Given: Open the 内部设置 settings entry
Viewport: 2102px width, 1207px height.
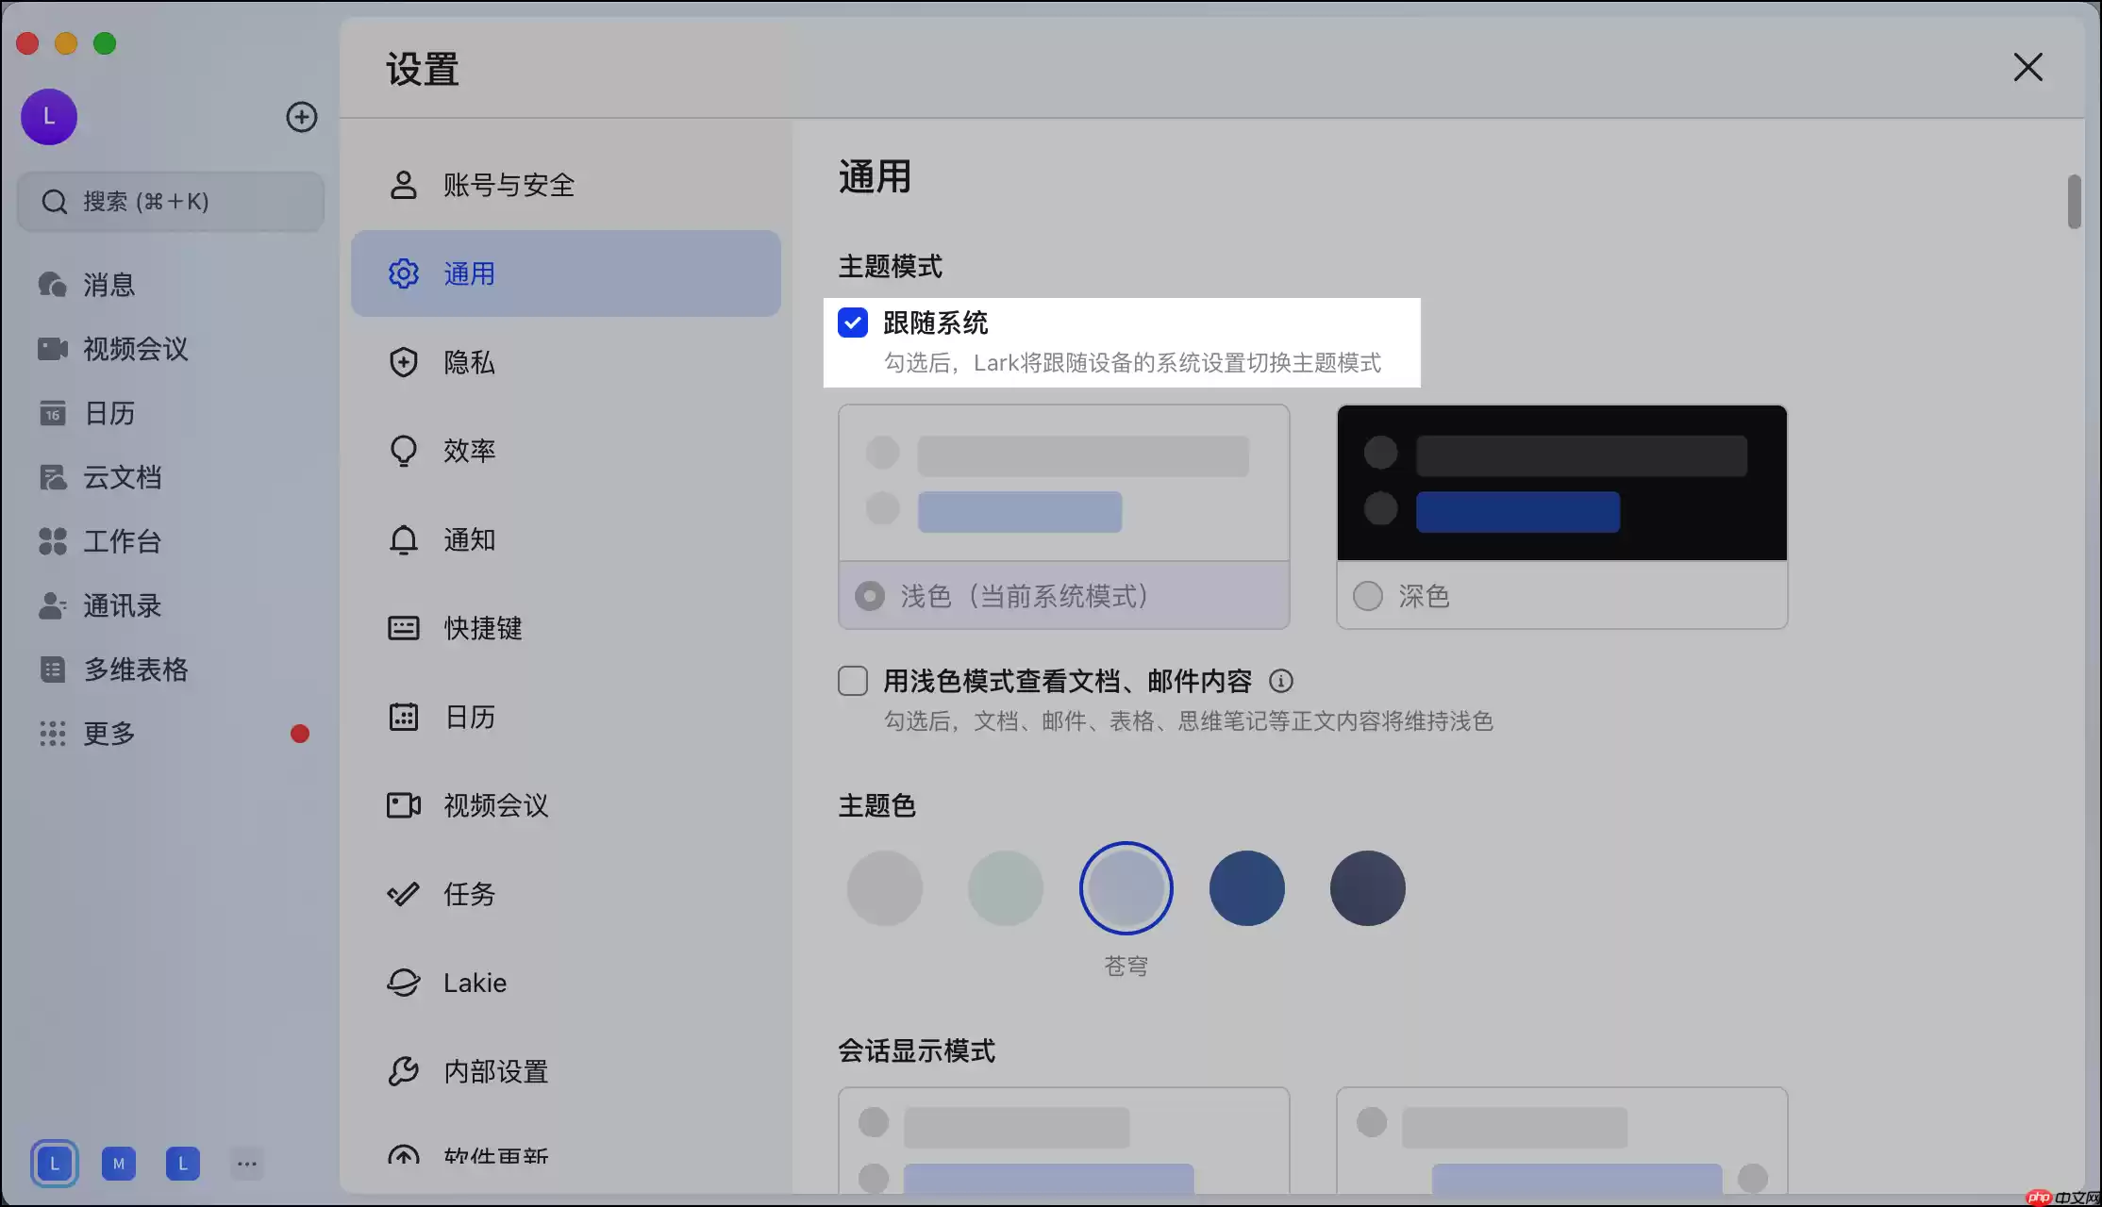Looking at the screenshot, I should pyautogui.click(x=495, y=1071).
